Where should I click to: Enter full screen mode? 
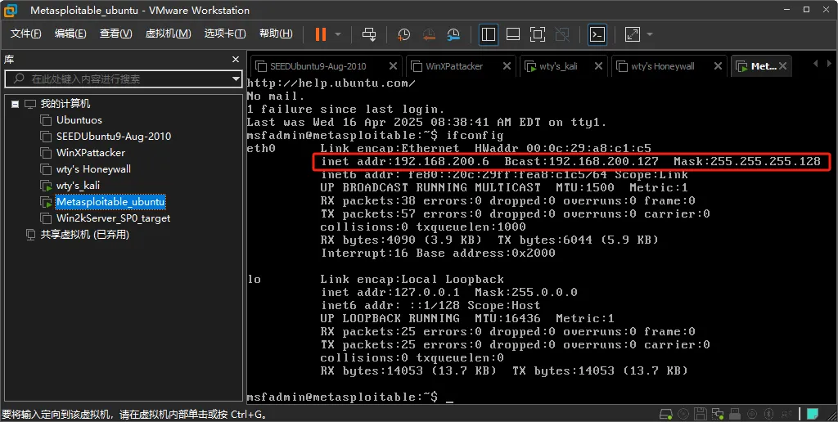tap(538, 34)
